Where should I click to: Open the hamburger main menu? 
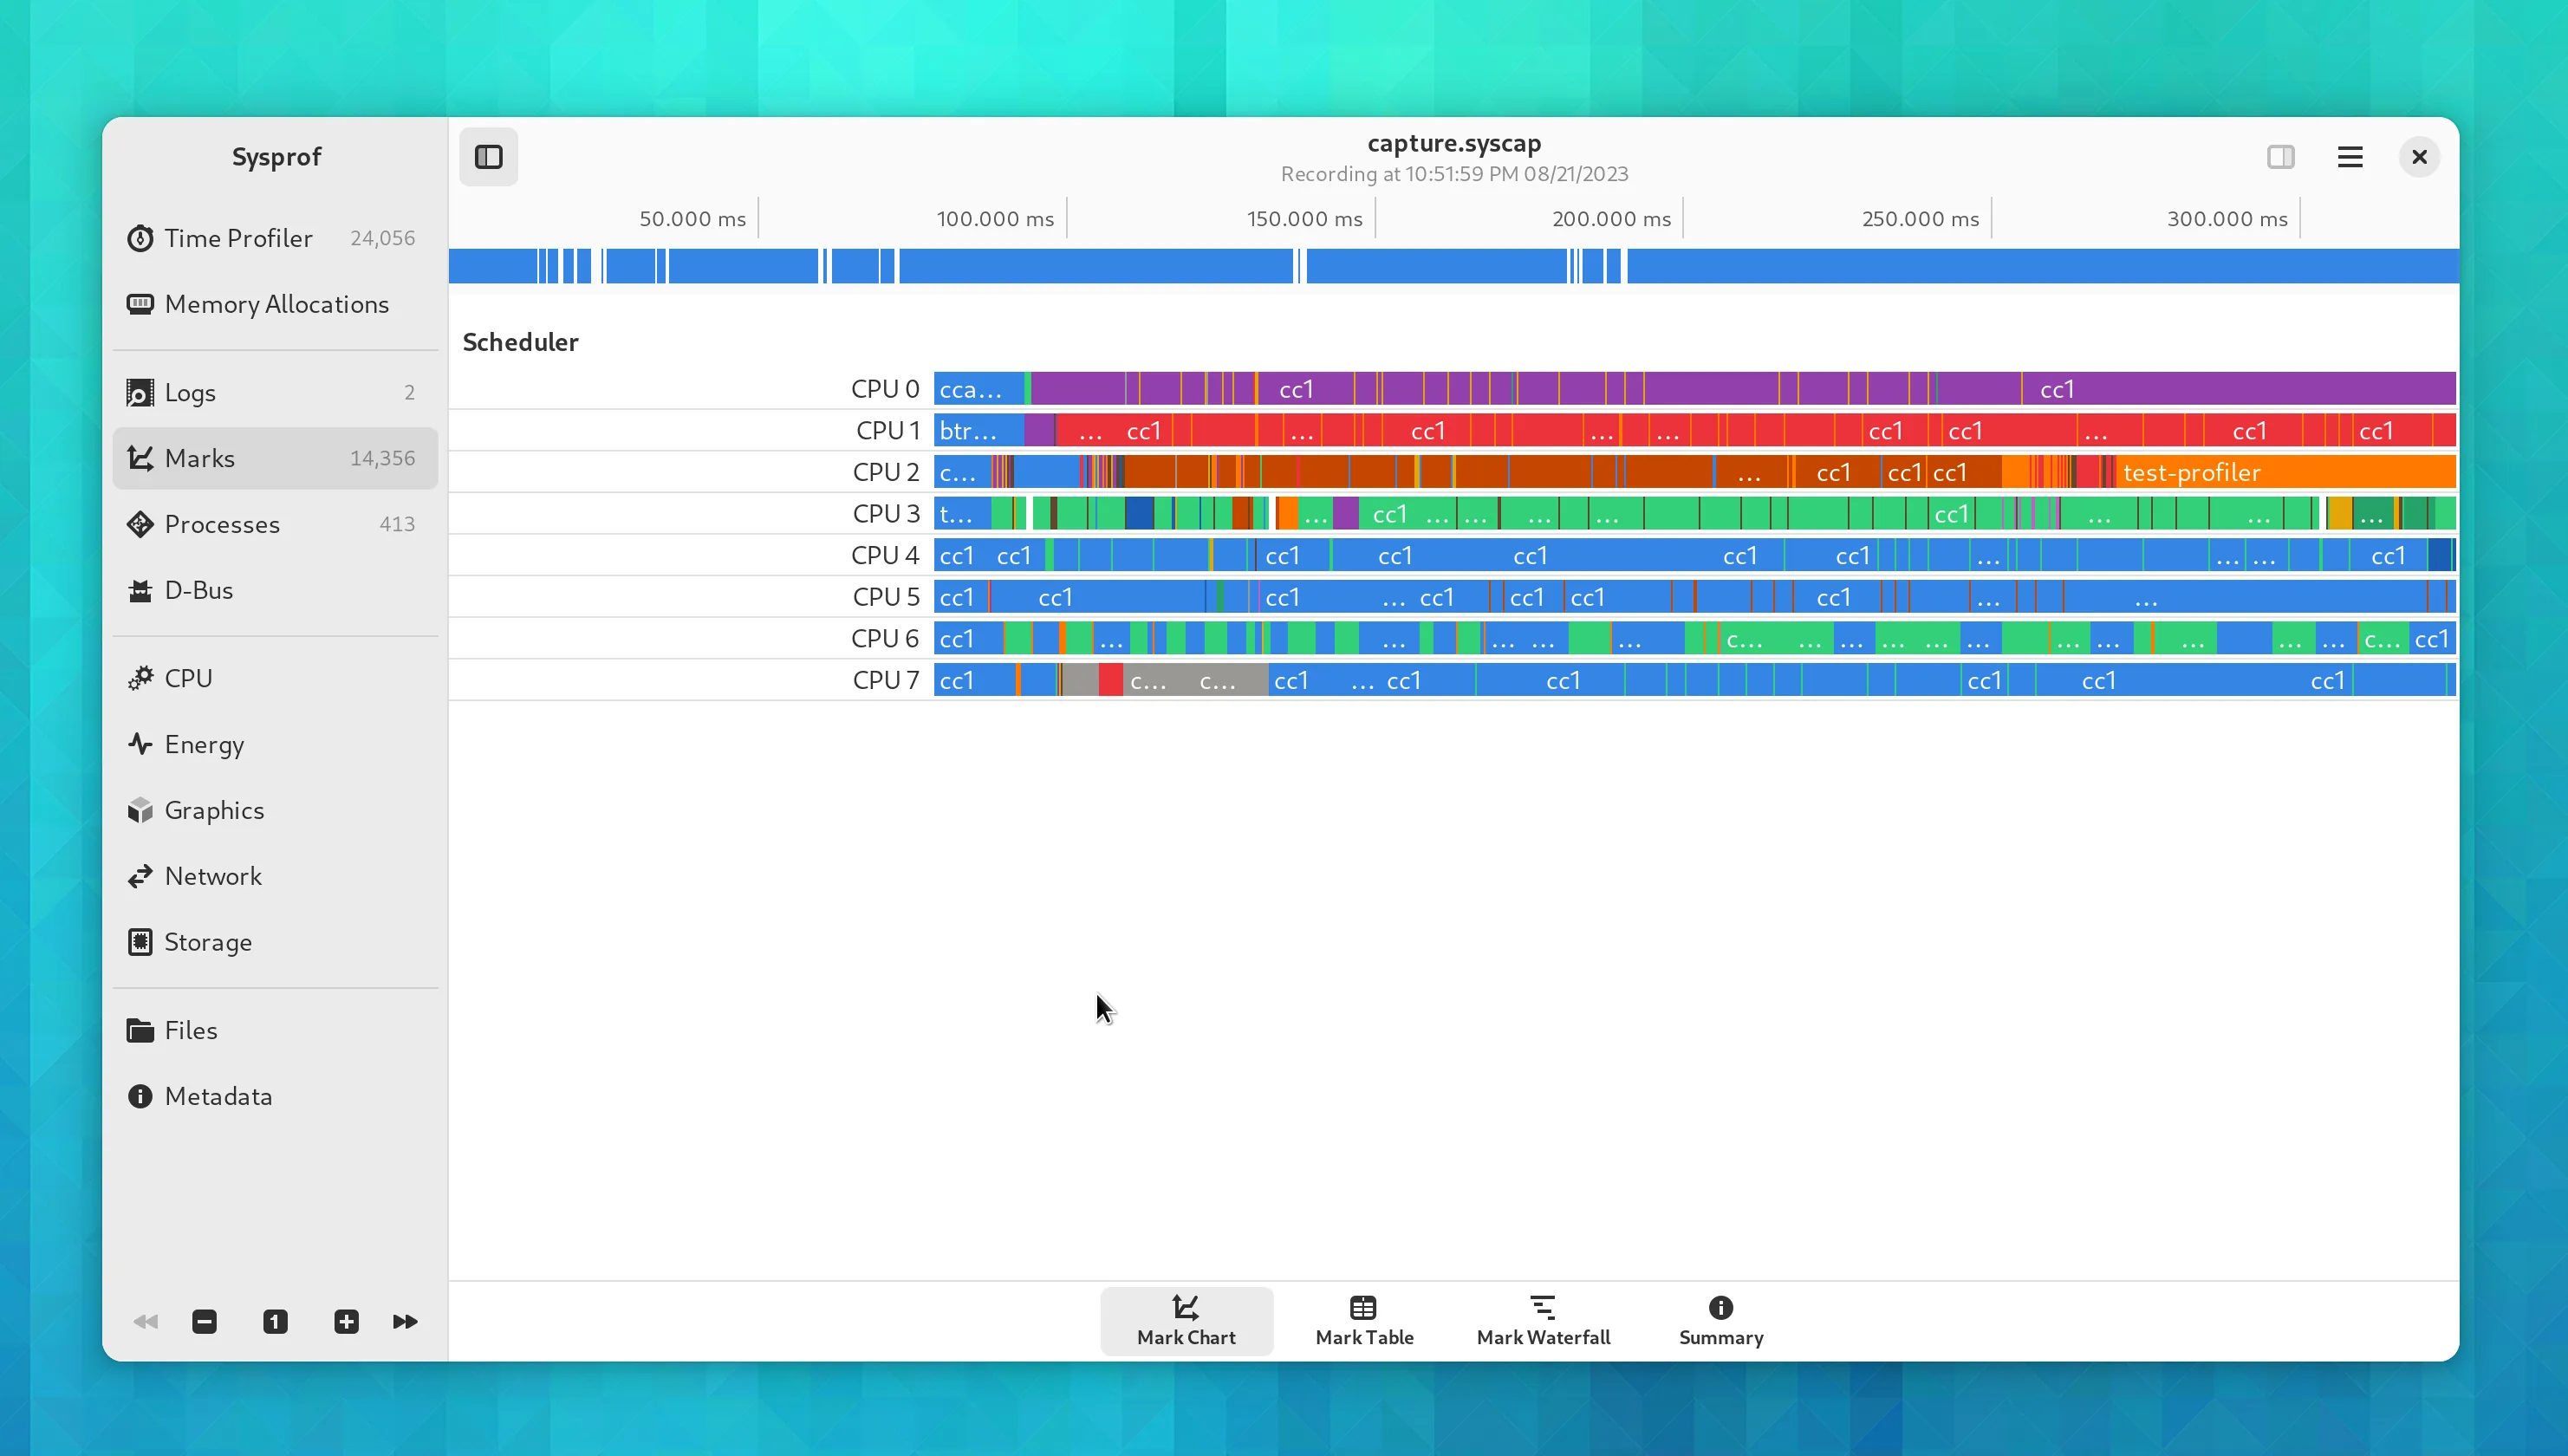click(2349, 157)
